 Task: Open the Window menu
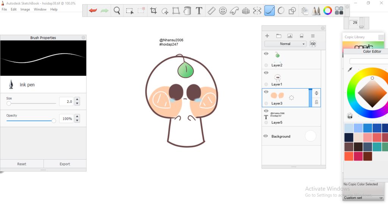[x=40, y=9]
